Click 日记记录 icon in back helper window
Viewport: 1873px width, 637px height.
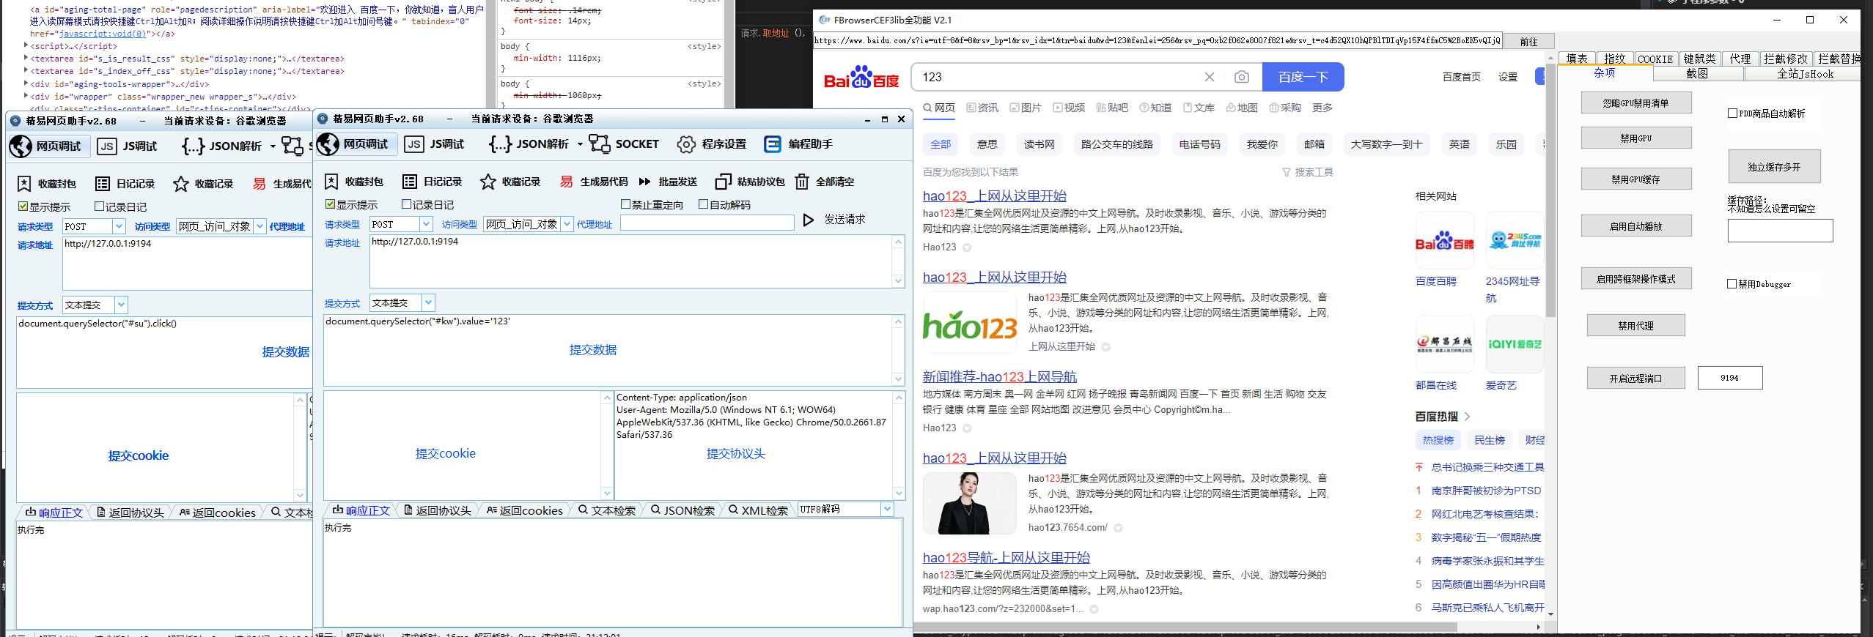click(103, 184)
